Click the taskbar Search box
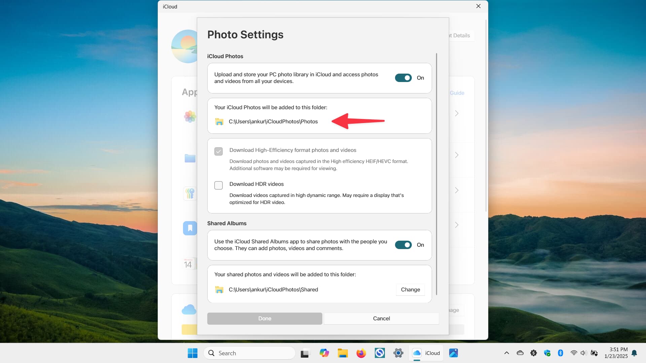Viewport: 646px width, 363px height. [249, 353]
